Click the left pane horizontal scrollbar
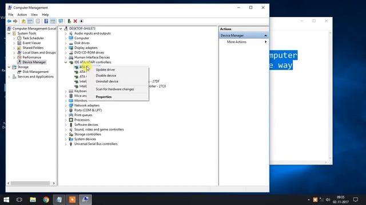 coord(30,183)
